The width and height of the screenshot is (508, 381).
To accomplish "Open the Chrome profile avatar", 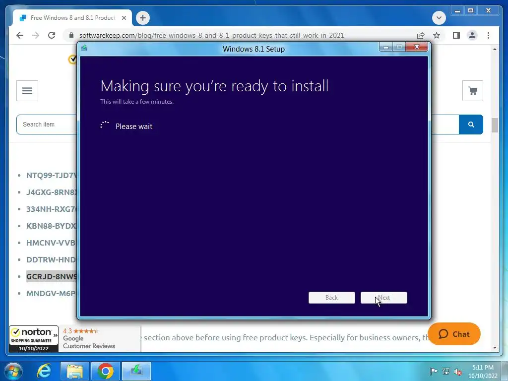I will pos(472,35).
